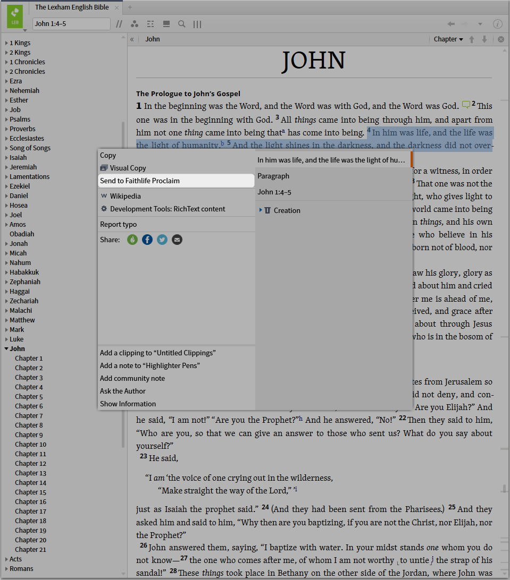Jump to previous chapter up arrow
Viewport: 510px width, 580px height.
(x=472, y=39)
